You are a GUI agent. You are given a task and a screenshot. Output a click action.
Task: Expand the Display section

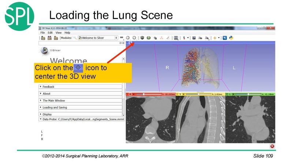(x=80, y=114)
